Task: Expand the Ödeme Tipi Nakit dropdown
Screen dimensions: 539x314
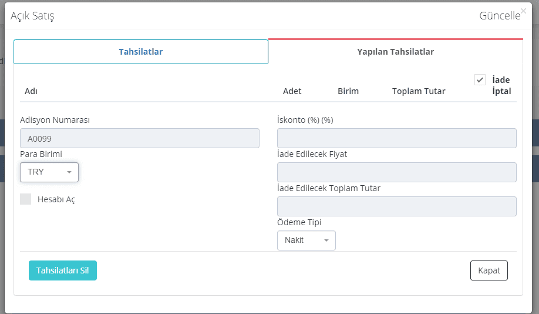Action: click(x=306, y=240)
